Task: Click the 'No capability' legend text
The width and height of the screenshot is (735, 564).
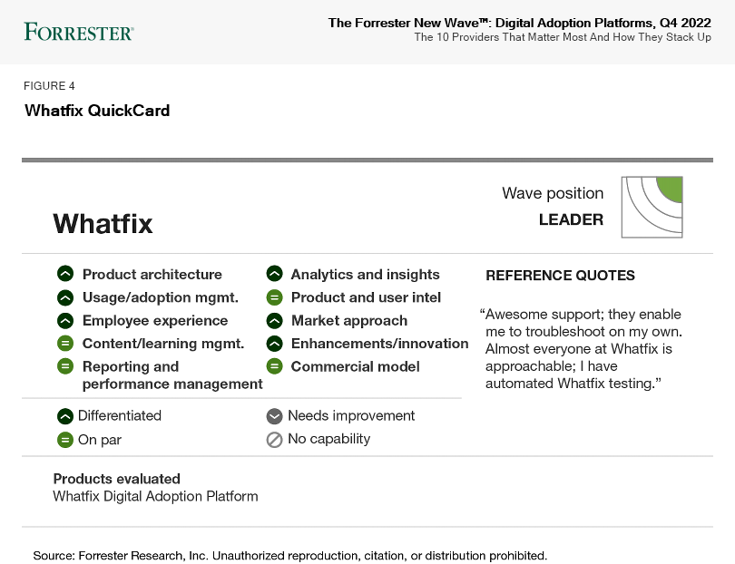Action: [x=329, y=439]
